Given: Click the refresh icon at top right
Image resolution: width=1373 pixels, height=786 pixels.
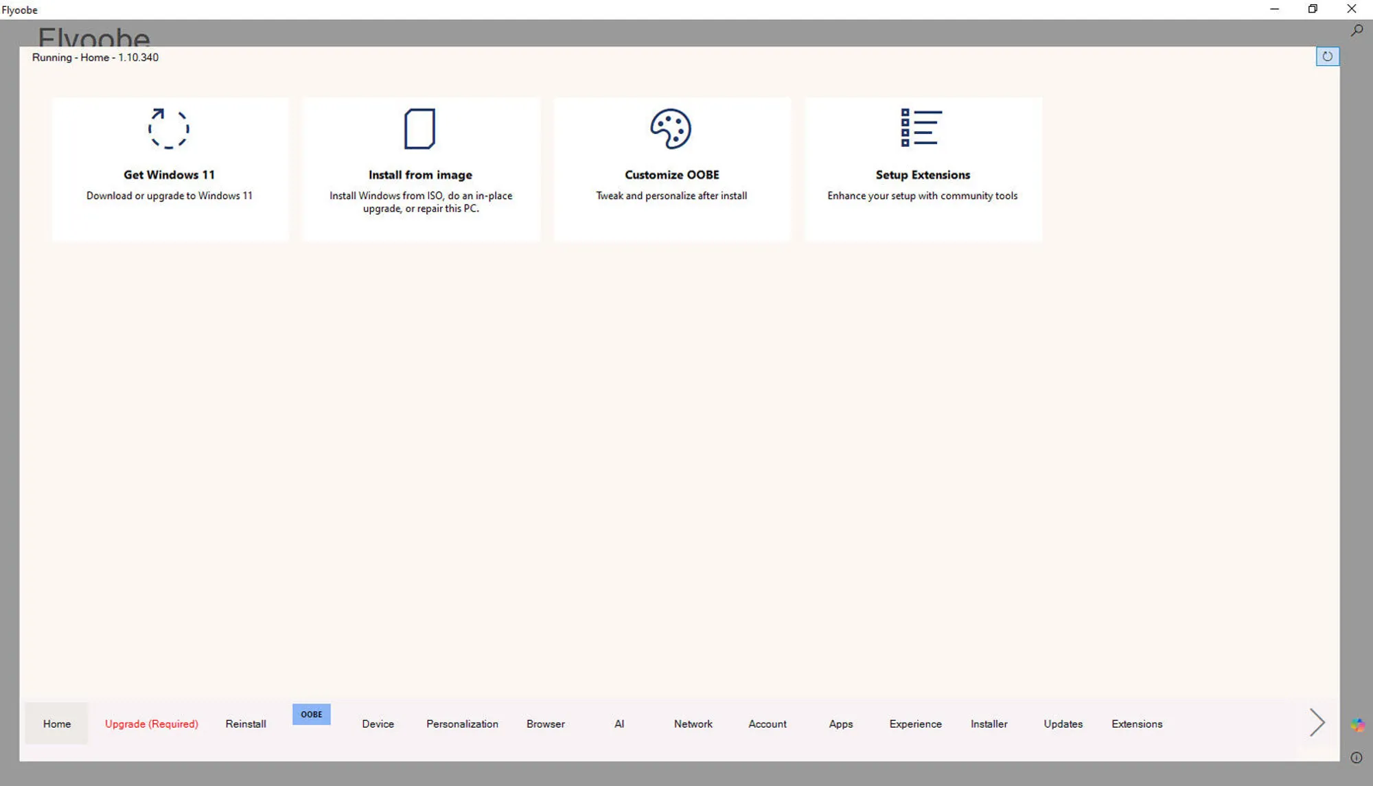Looking at the screenshot, I should pos(1327,56).
